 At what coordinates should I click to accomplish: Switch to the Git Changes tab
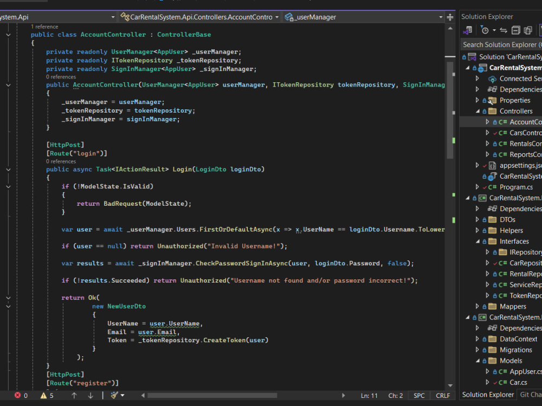click(531, 395)
